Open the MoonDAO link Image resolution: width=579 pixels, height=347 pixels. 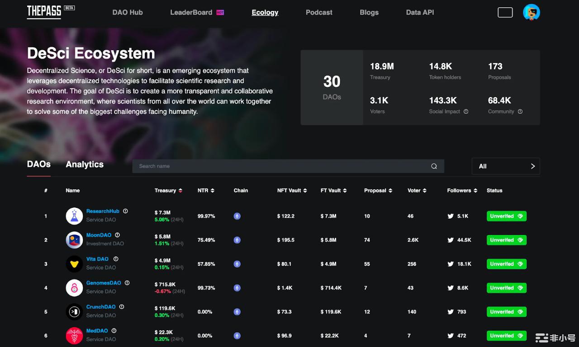pos(99,235)
